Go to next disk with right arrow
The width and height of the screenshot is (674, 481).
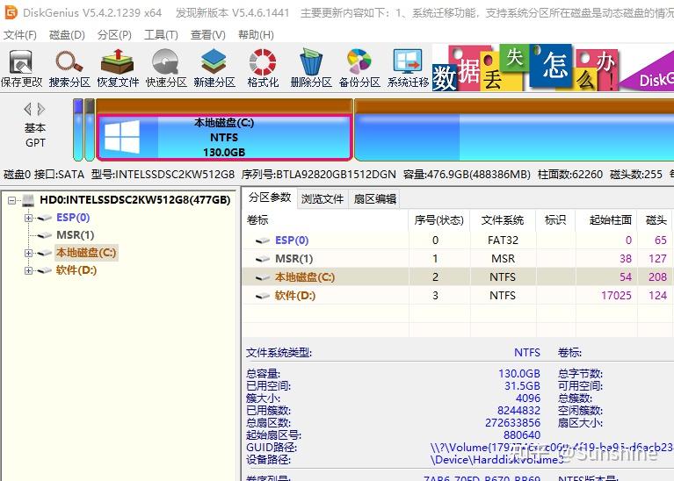coord(41,109)
